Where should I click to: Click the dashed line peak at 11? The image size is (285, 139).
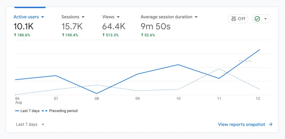[x=219, y=69]
